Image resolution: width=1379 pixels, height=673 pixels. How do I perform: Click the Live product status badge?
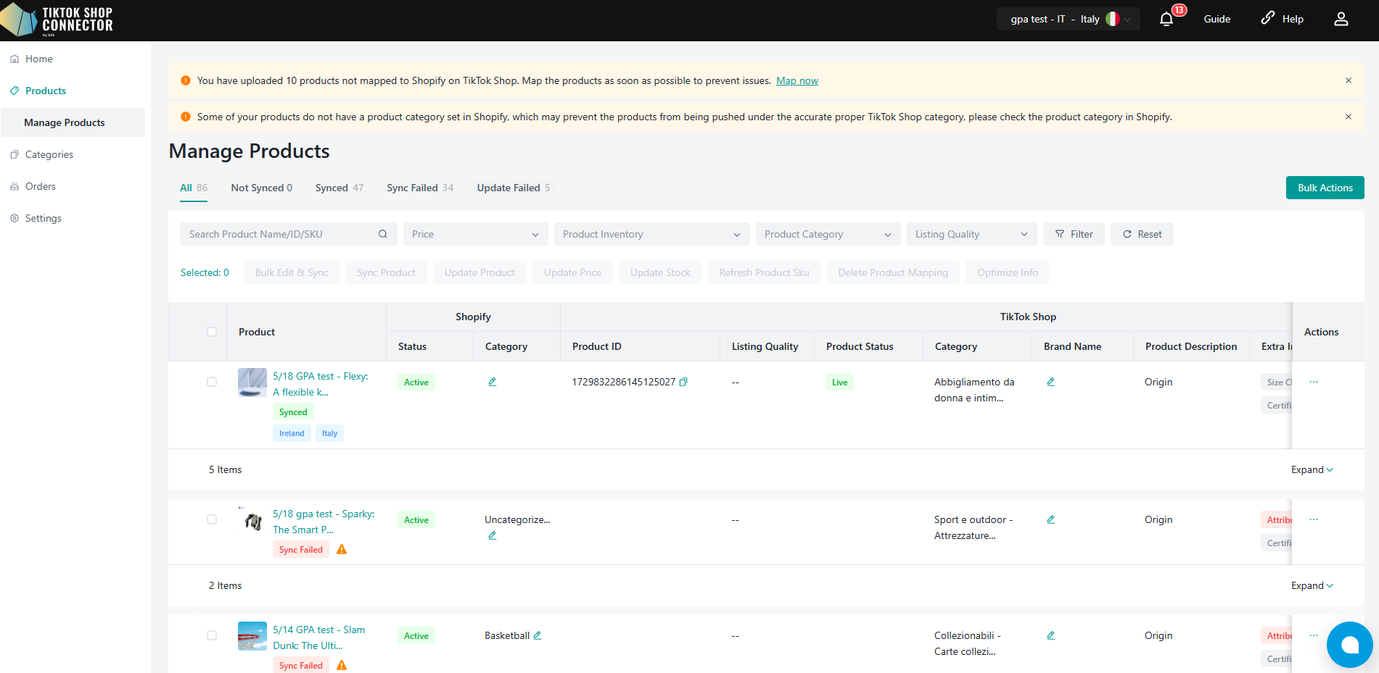pos(839,383)
